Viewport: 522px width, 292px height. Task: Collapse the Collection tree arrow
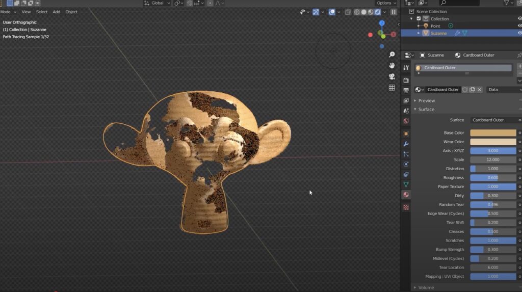coord(411,19)
